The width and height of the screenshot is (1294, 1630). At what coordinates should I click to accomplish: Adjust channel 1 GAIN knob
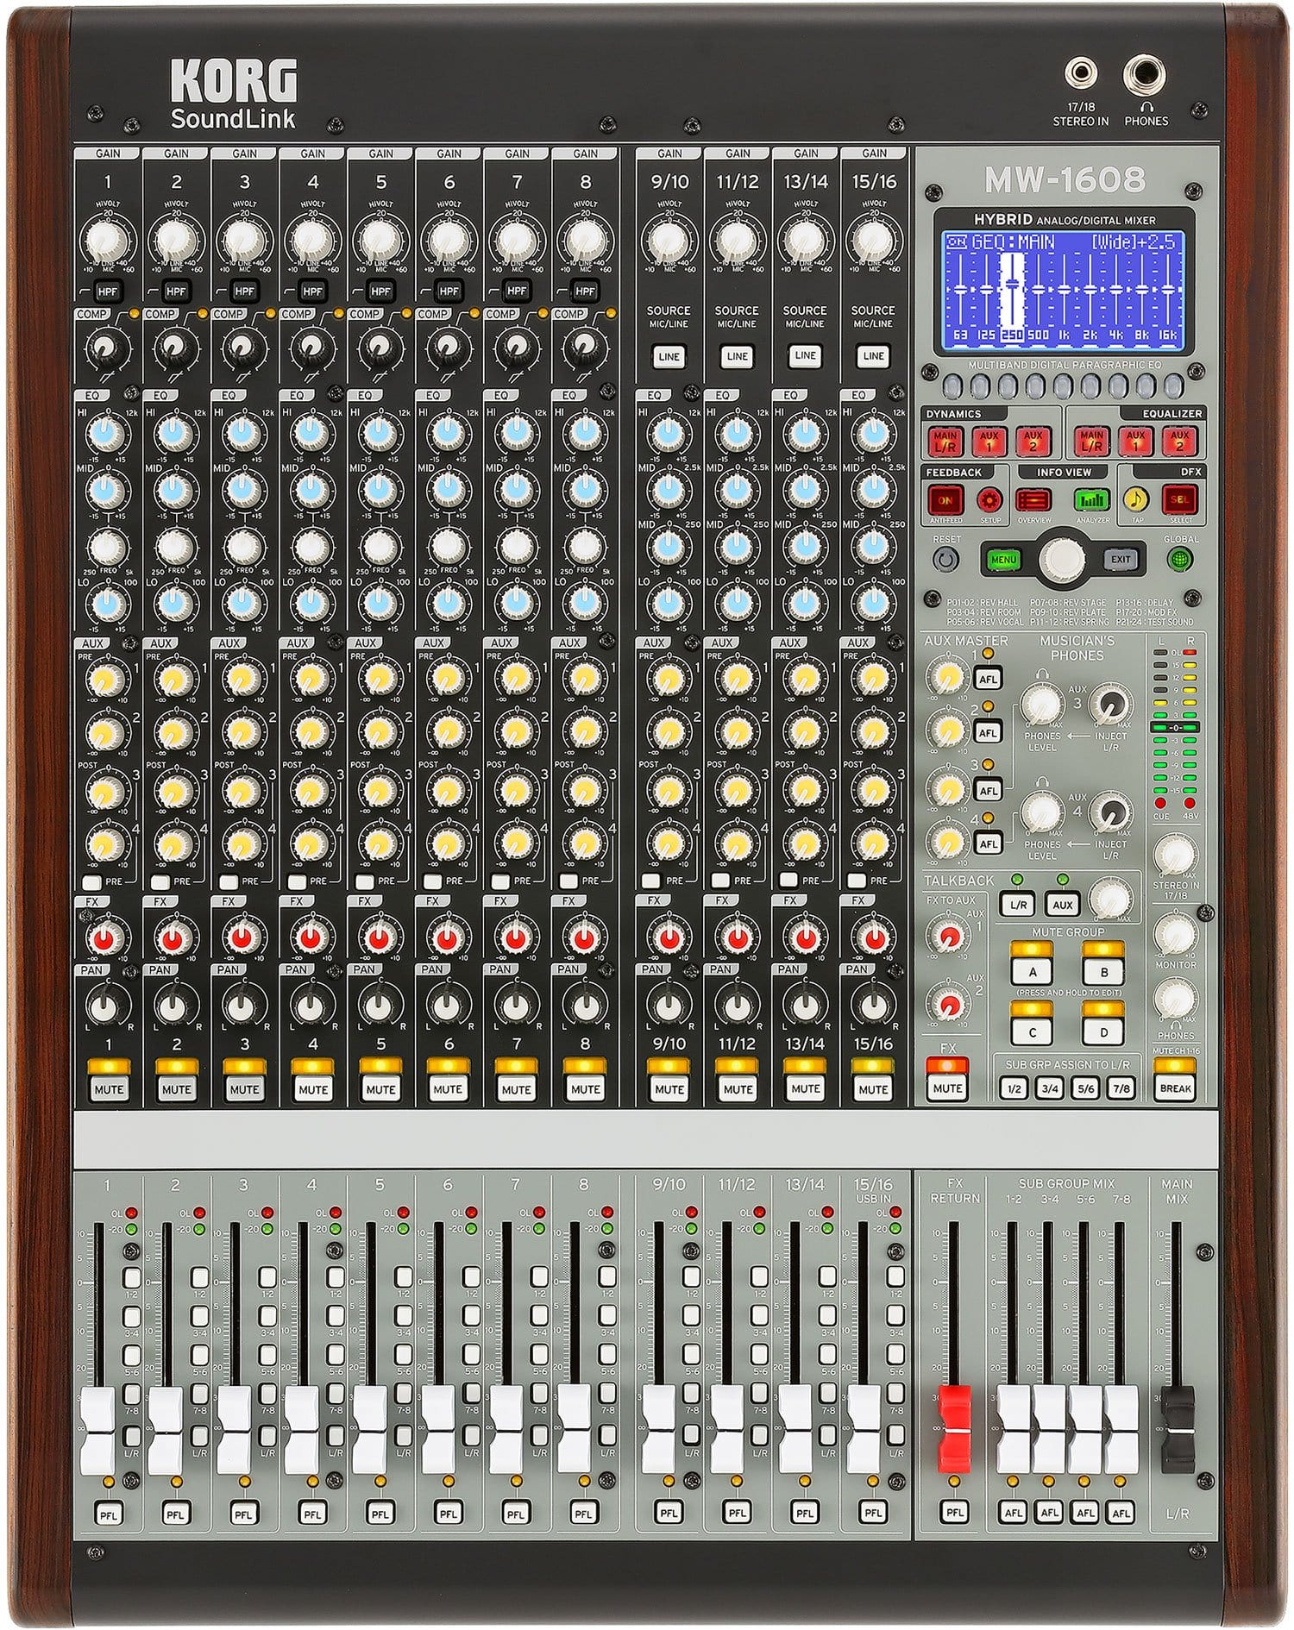tap(107, 241)
